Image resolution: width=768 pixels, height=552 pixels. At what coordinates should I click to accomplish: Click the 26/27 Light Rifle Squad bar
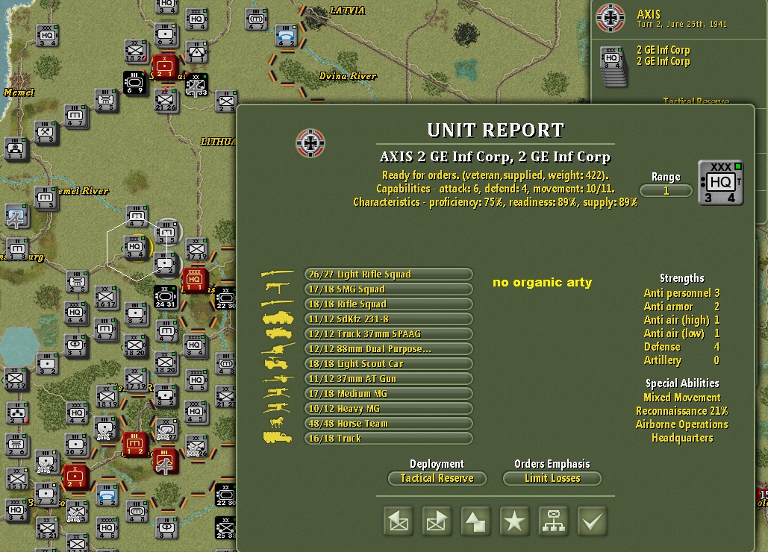388,274
